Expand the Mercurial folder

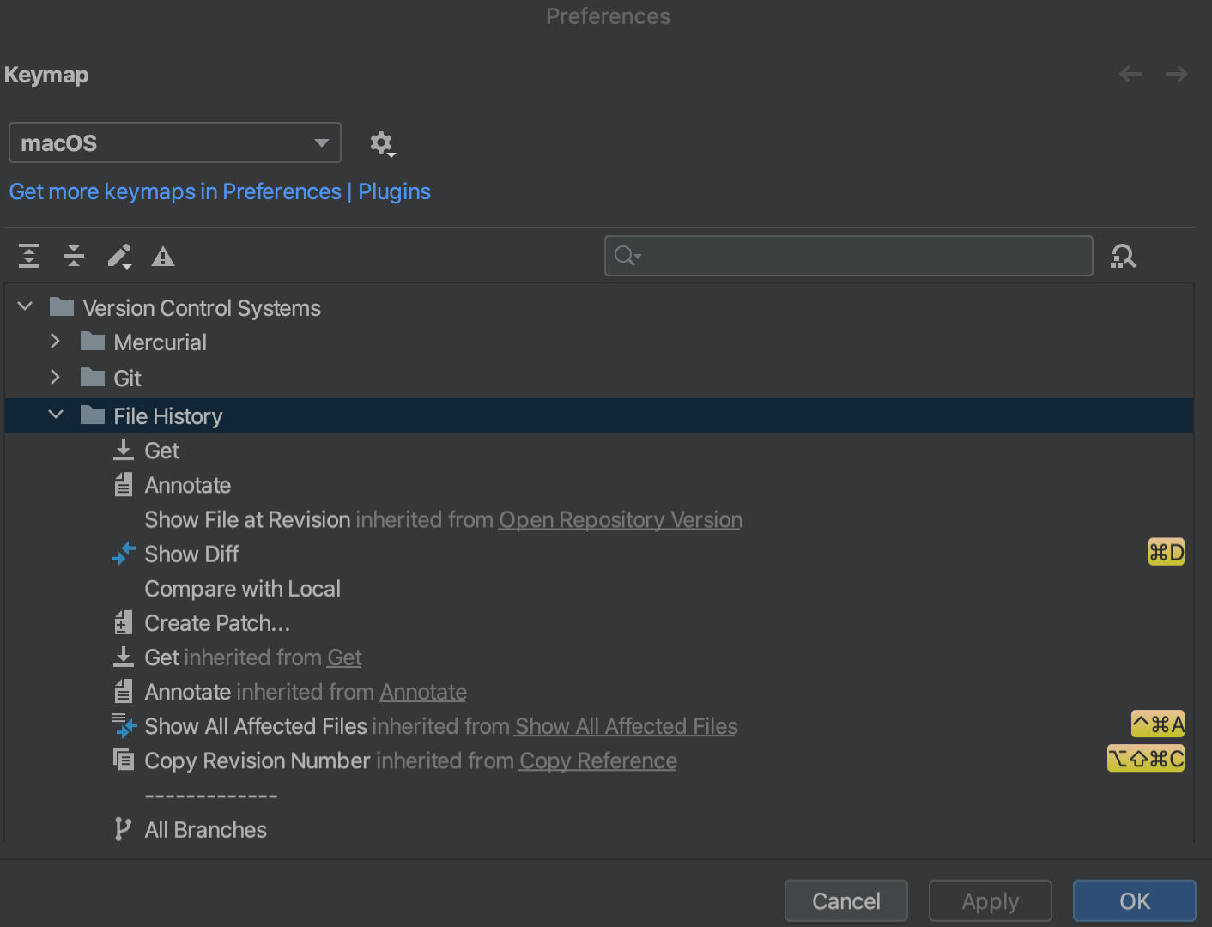pyautogui.click(x=55, y=341)
